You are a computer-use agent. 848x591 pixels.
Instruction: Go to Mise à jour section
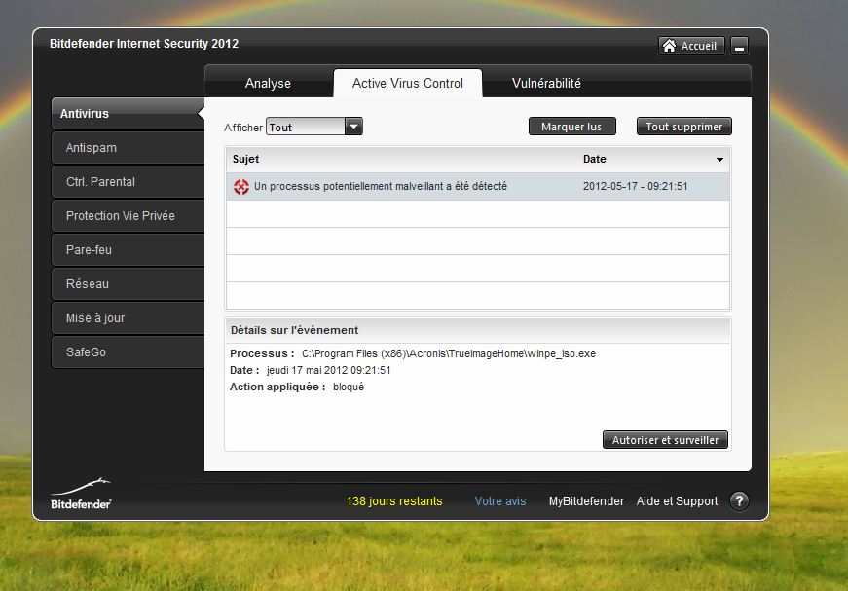click(x=128, y=318)
